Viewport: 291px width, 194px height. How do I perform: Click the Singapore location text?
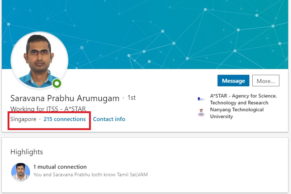[x=23, y=119]
